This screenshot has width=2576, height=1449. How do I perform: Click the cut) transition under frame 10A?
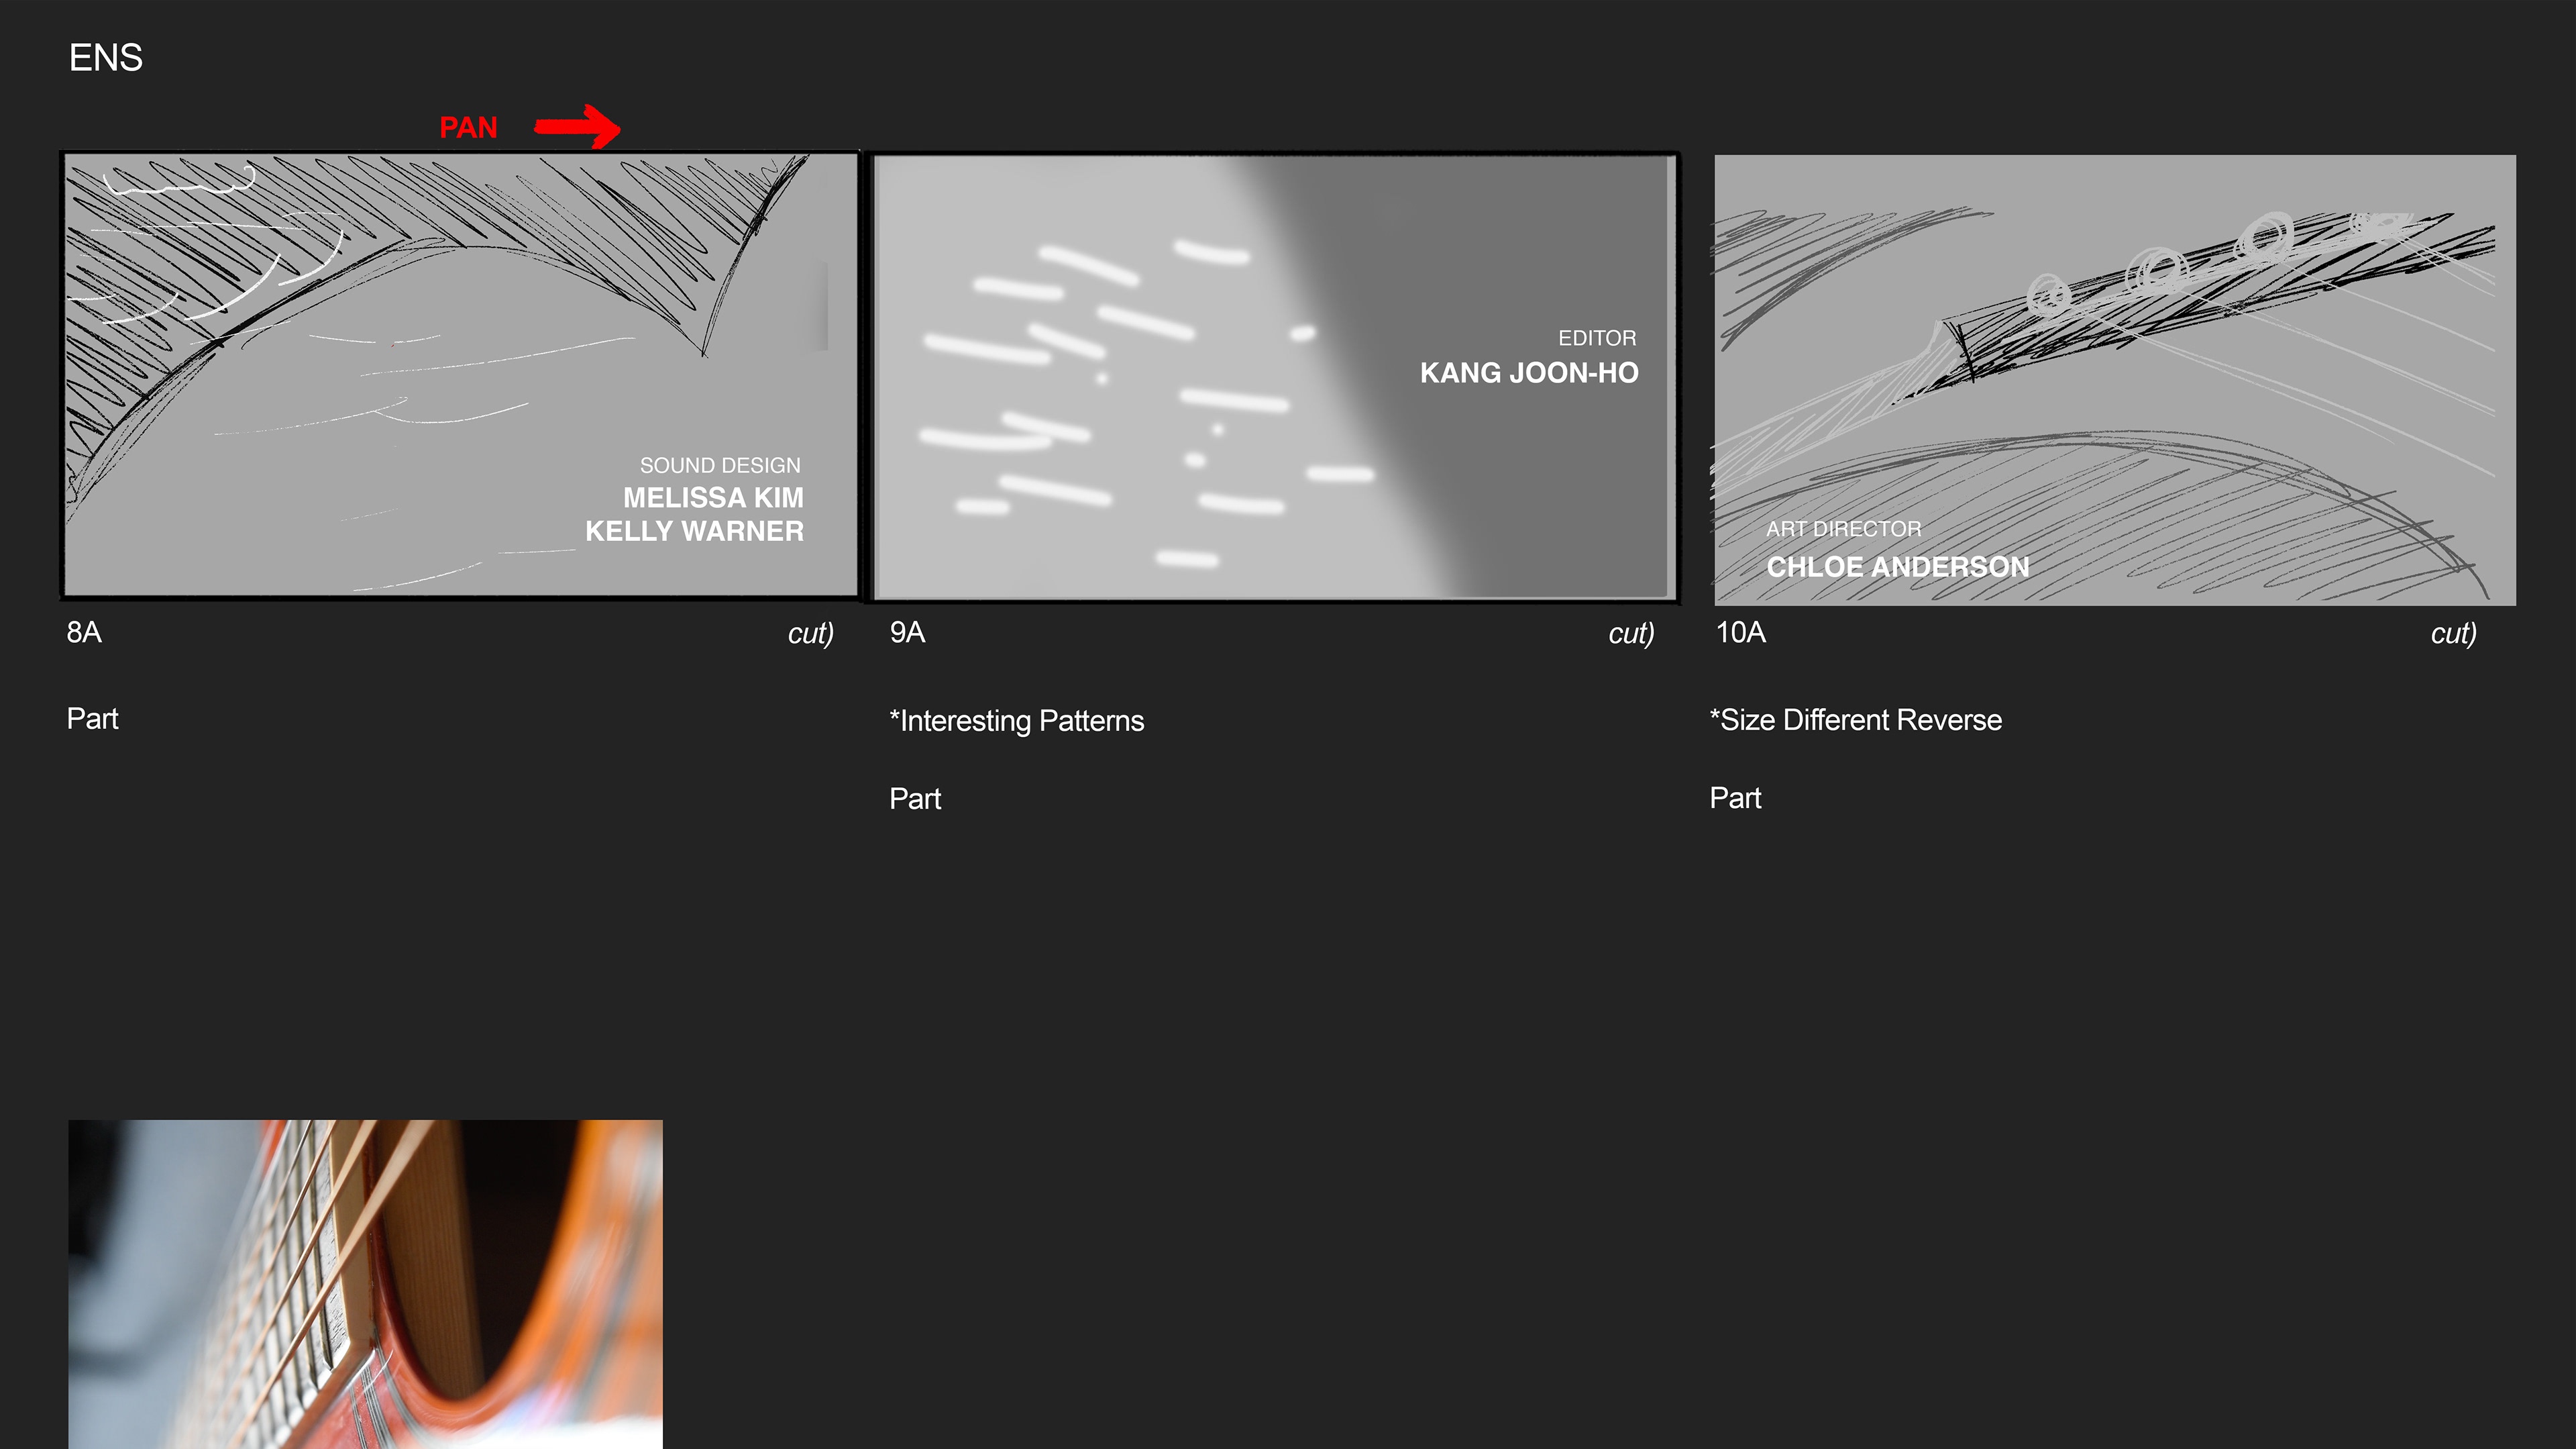click(2453, 634)
